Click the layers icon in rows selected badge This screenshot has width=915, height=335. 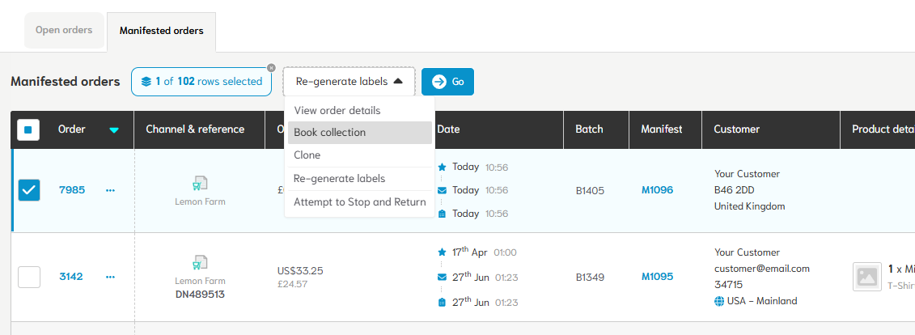pyautogui.click(x=146, y=82)
